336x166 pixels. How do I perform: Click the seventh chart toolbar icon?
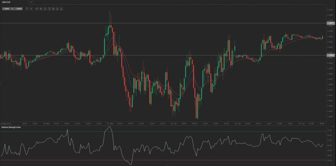(x=53, y=9)
